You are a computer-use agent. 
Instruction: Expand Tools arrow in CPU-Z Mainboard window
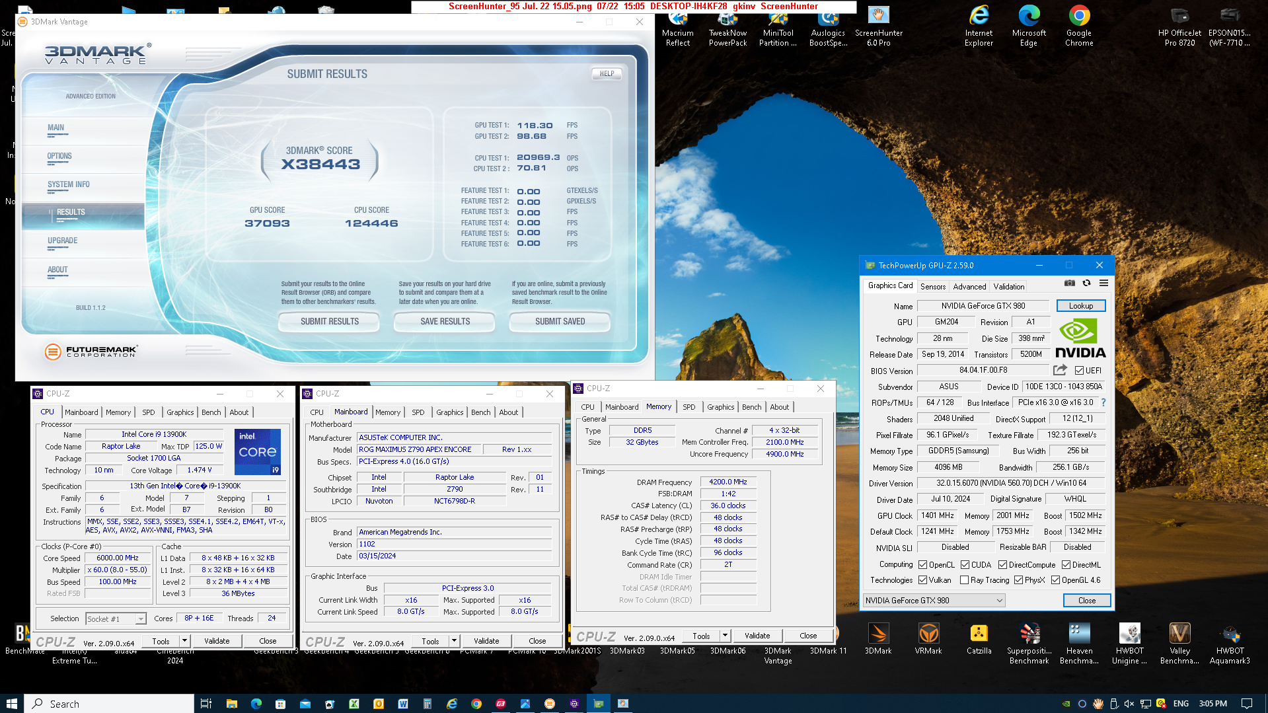coord(454,640)
